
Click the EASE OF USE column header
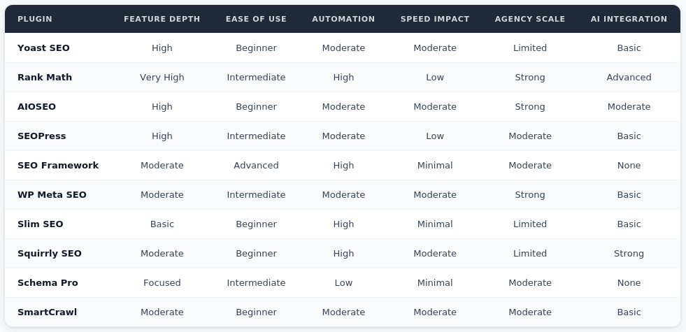click(x=256, y=19)
